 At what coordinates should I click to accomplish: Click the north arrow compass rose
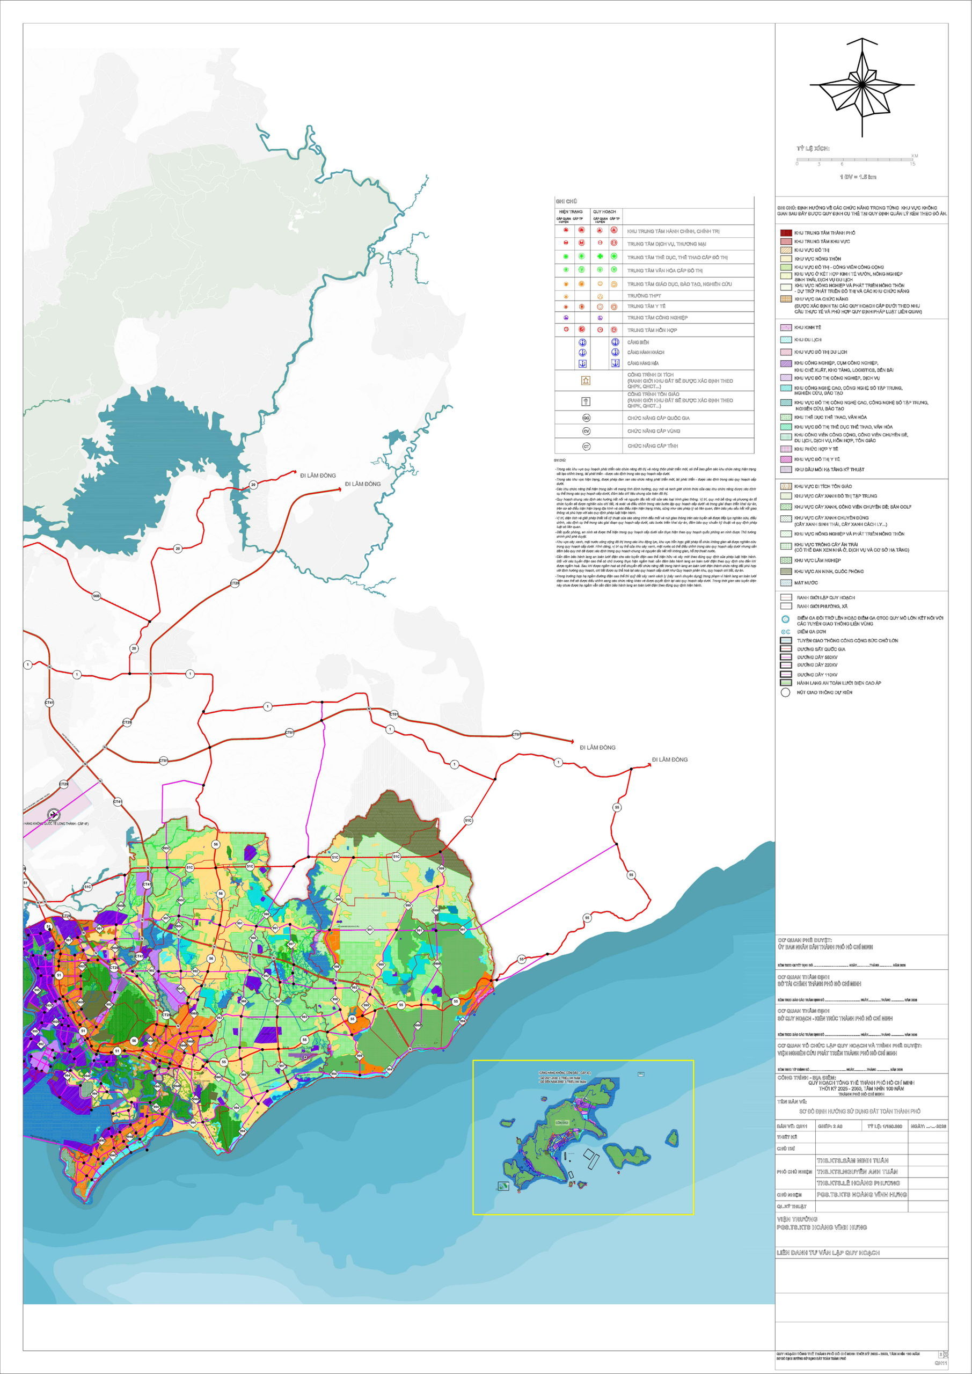[x=863, y=87]
